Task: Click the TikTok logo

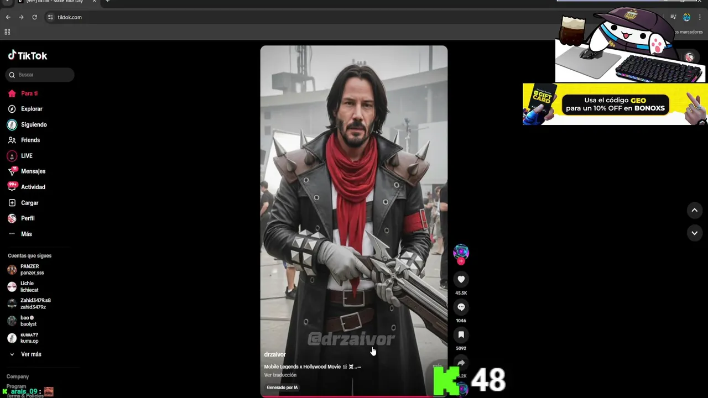Action: (x=28, y=55)
